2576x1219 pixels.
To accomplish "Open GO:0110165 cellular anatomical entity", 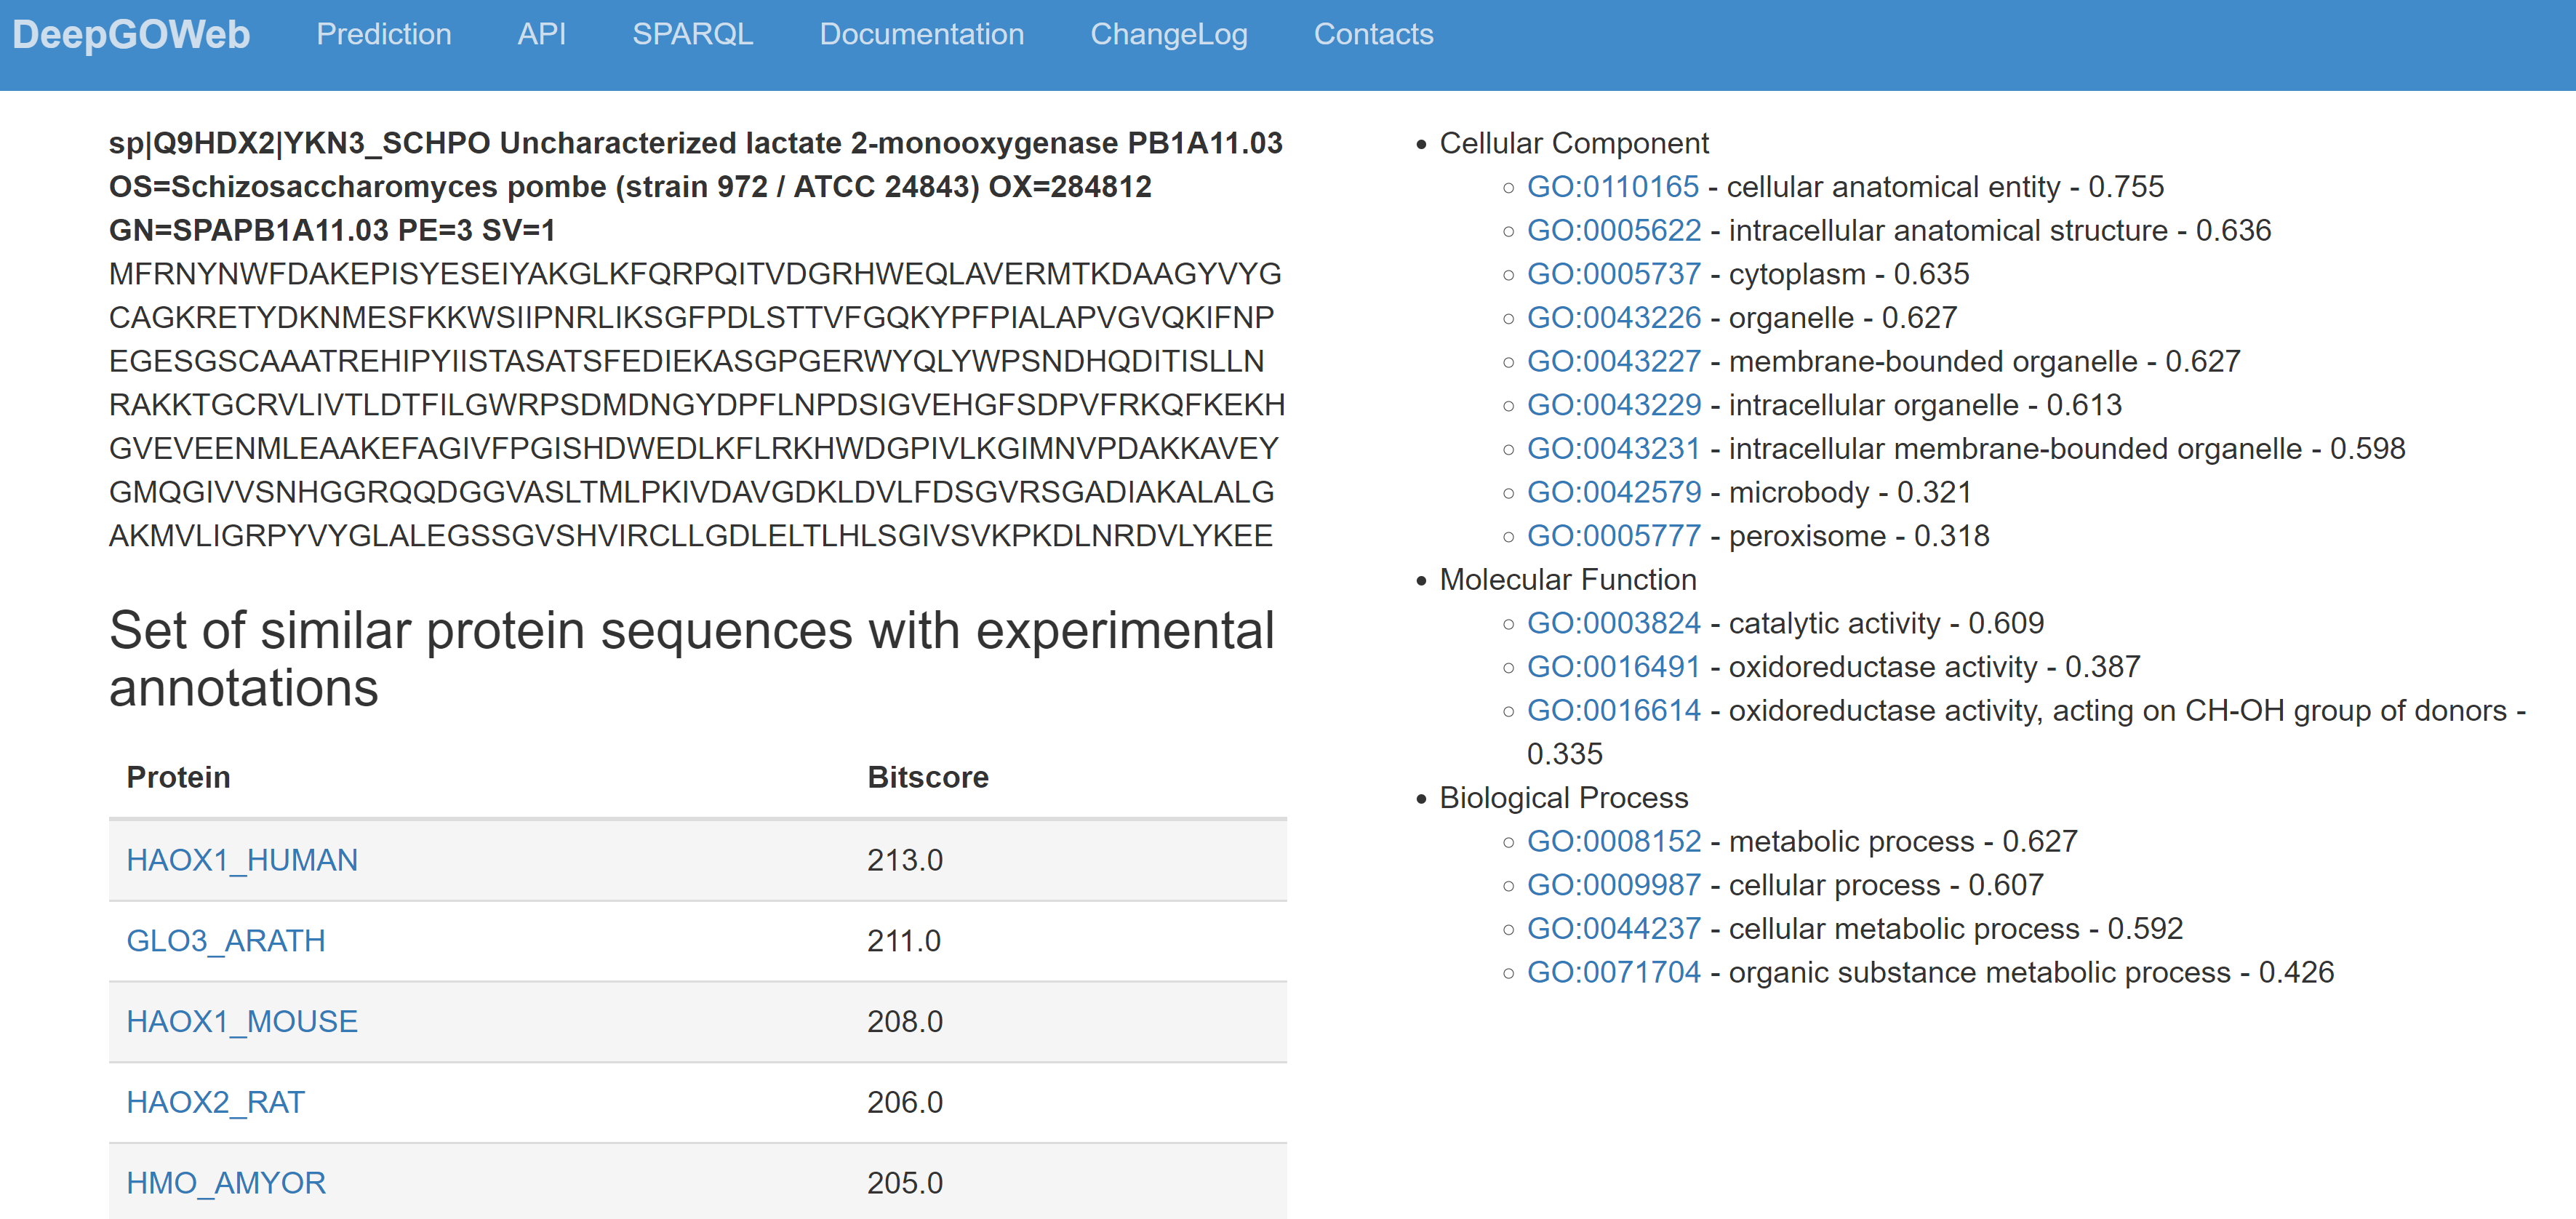I will 1612,186.
